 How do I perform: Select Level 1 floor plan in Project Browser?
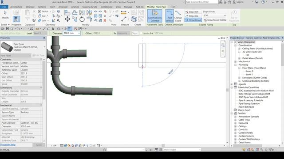tap(249, 75)
